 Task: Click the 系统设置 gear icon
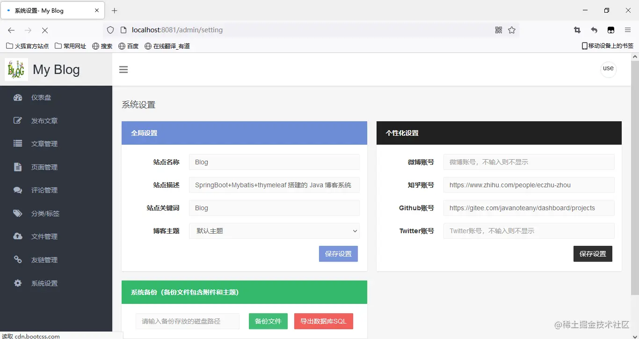pos(17,283)
